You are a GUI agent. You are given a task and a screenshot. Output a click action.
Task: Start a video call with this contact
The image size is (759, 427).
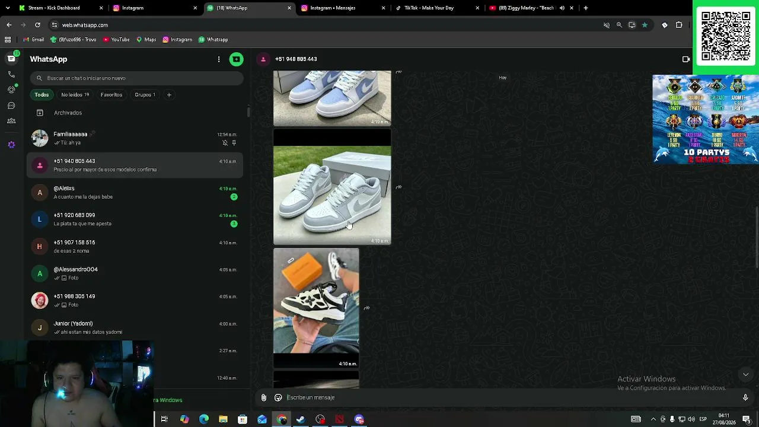click(x=686, y=59)
